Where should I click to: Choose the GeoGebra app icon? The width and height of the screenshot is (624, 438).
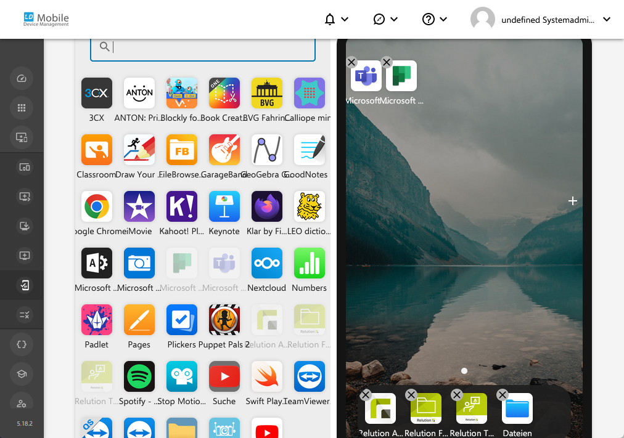coord(267,150)
